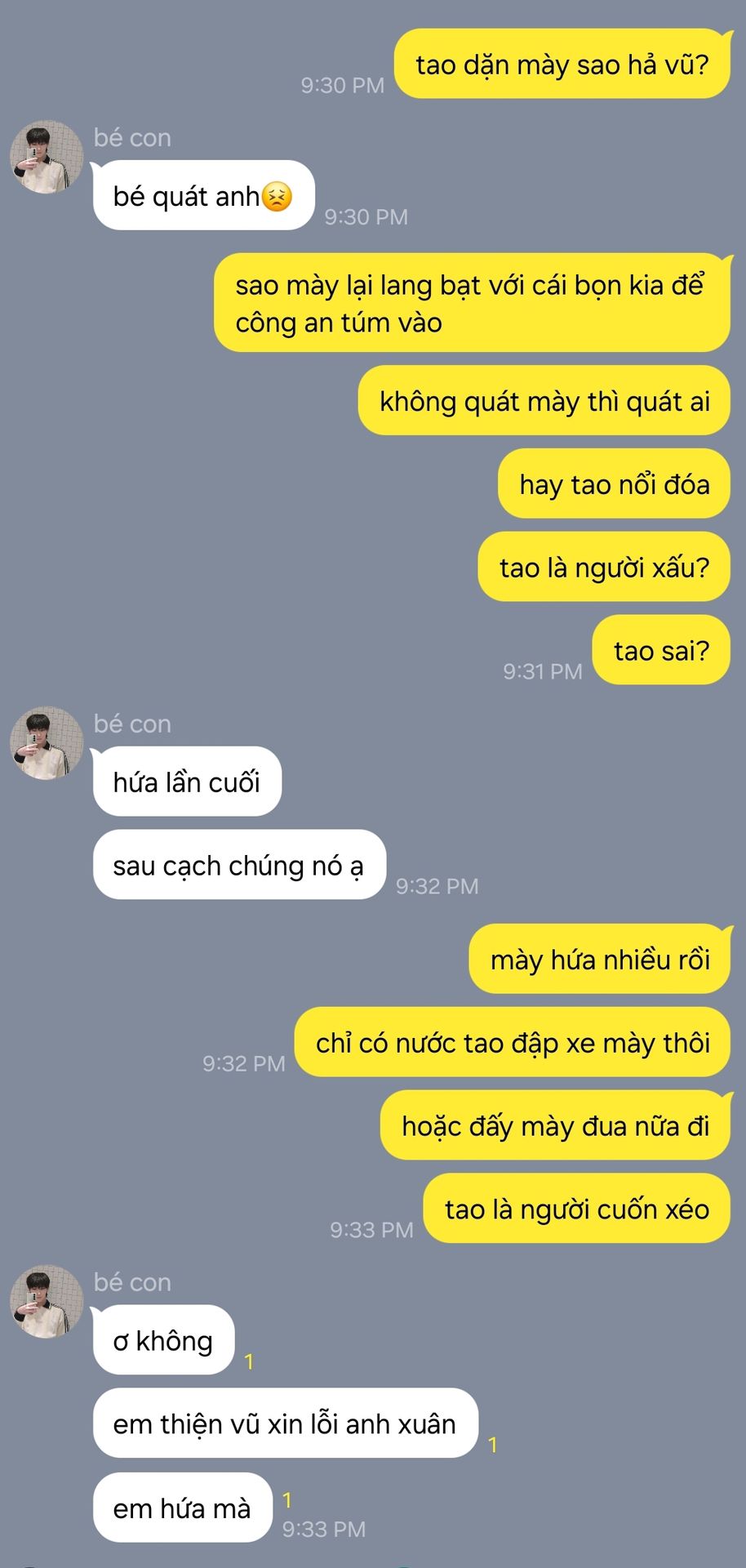This screenshot has height=1568, width=746.
Task: Tap 'hoặc đấy mày đua nữa đi' bubble
Action: (x=555, y=1125)
